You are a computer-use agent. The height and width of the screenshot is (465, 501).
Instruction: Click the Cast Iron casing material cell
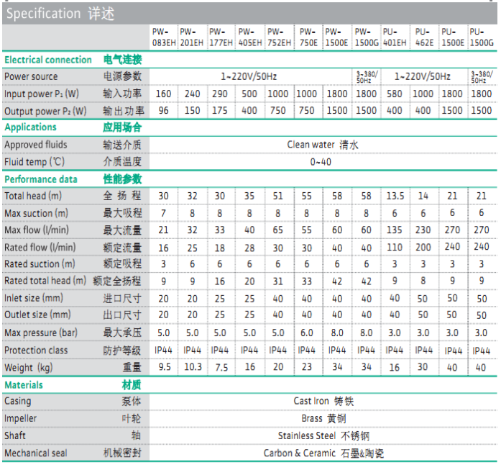click(x=323, y=401)
